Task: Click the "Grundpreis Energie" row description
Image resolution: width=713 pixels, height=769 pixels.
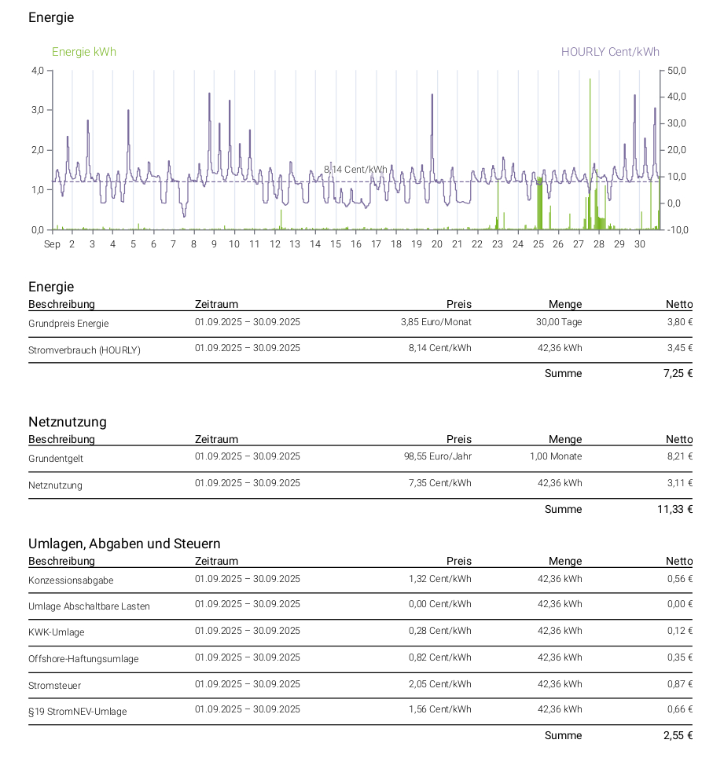Action: 68,324
